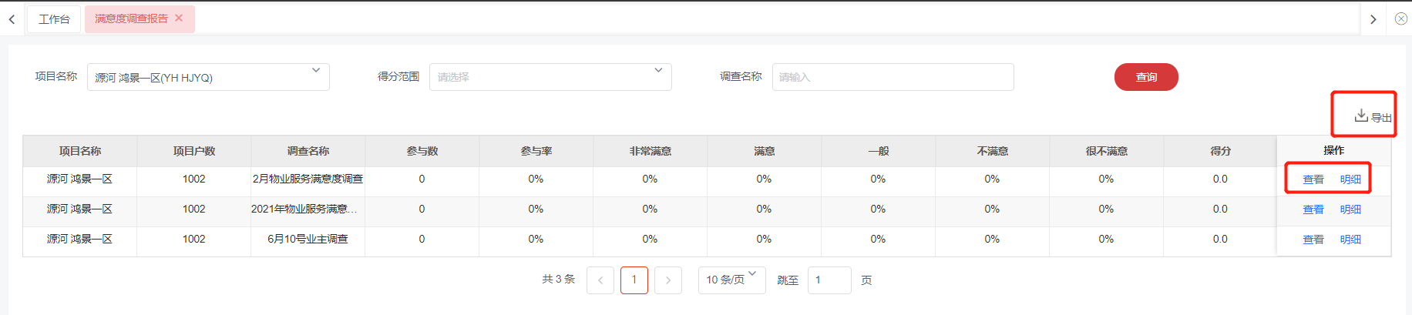Click 查看 for 2月物业服务满意度调查
The width and height of the screenshot is (1412, 315).
point(1313,179)
